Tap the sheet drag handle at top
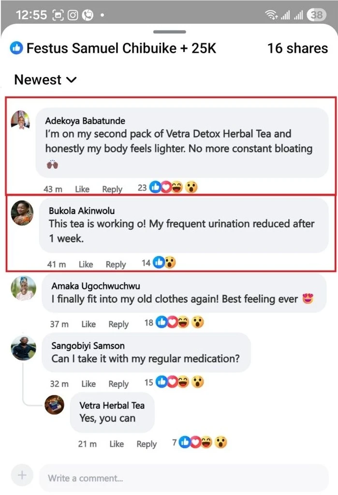338x495 pixels. (x=169, y=32)
